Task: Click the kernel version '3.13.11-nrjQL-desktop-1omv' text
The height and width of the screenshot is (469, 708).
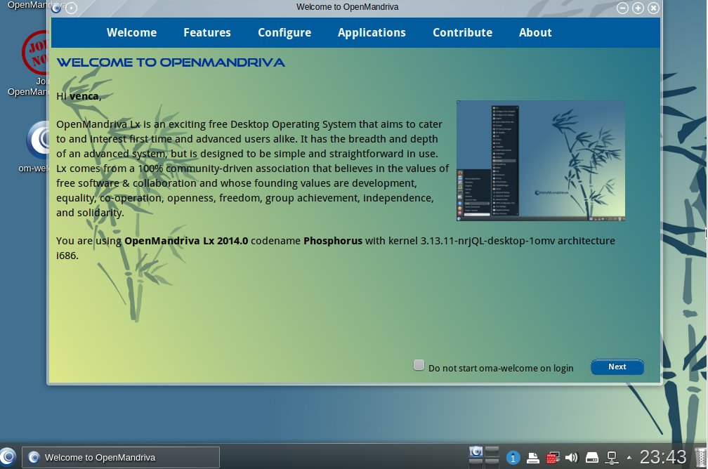Action: [487, 241]
